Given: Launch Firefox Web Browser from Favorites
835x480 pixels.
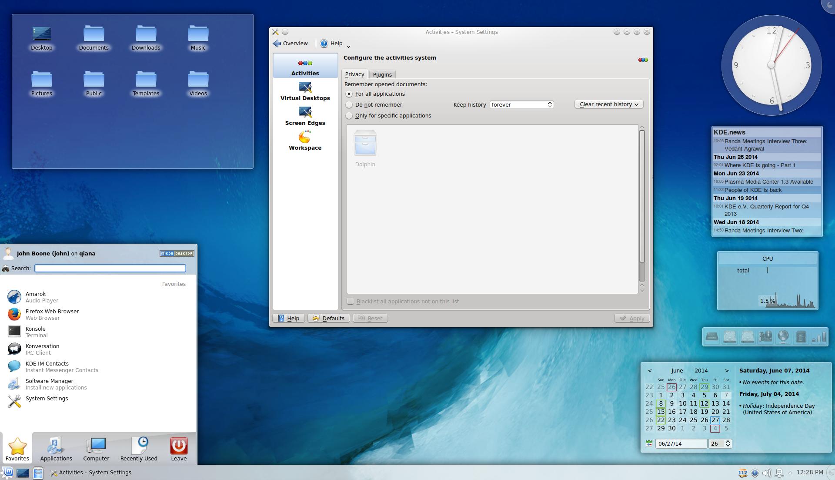Looking at the screenshot, I should pos(98,315).
